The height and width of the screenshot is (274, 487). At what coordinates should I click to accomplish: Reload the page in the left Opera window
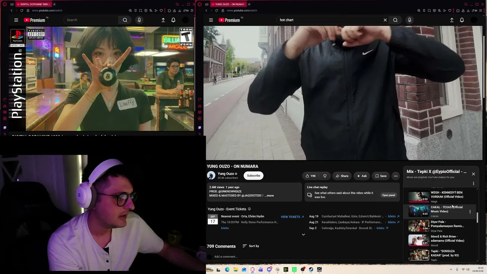pos(22,10)
